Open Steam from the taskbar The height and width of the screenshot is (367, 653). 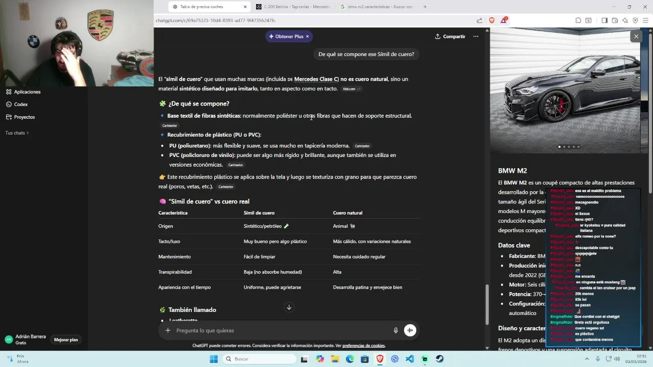[x=440, y=359]
